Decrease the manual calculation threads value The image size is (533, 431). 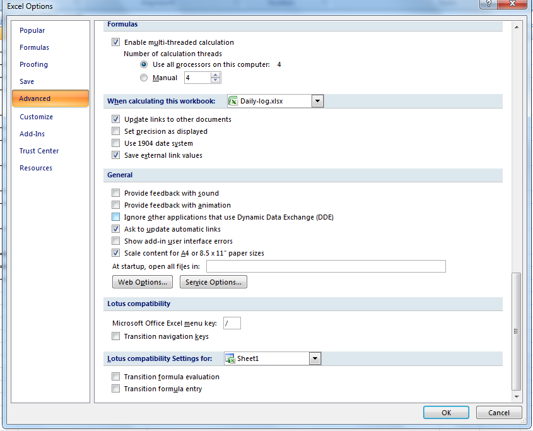tap(215, 80)
